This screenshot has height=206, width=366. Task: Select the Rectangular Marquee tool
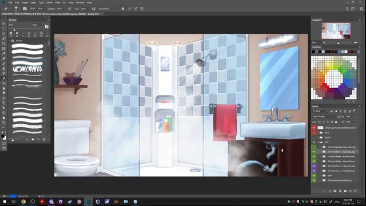tap(4, 29)
